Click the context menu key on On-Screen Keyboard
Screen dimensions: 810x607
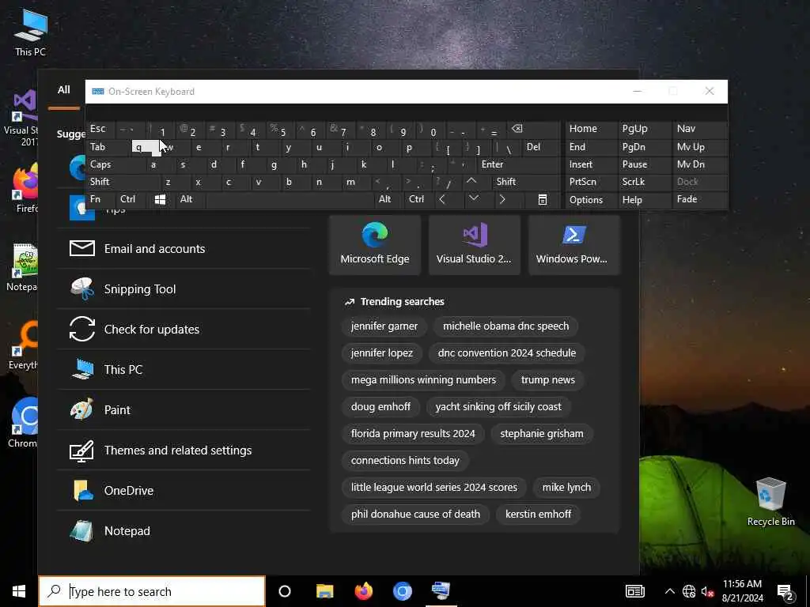(543, 200)
